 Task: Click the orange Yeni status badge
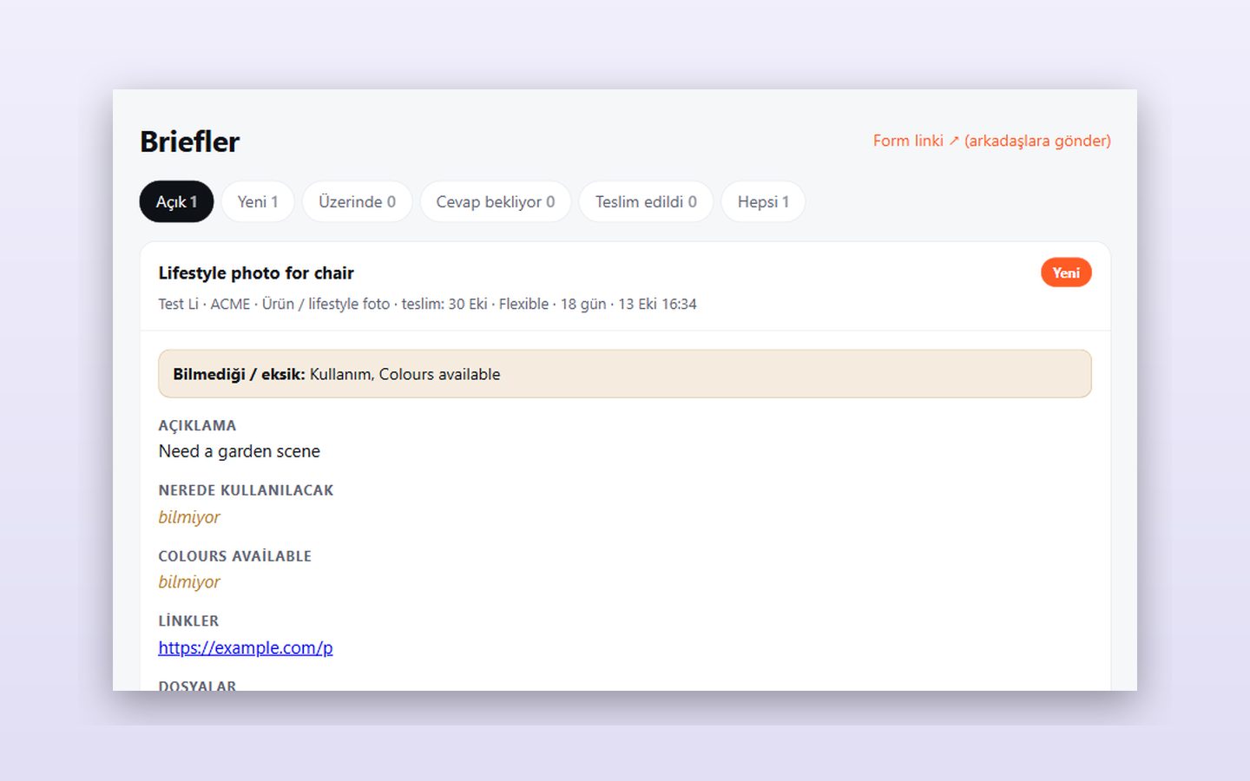pyautogui.click(x=1066, y=272)
